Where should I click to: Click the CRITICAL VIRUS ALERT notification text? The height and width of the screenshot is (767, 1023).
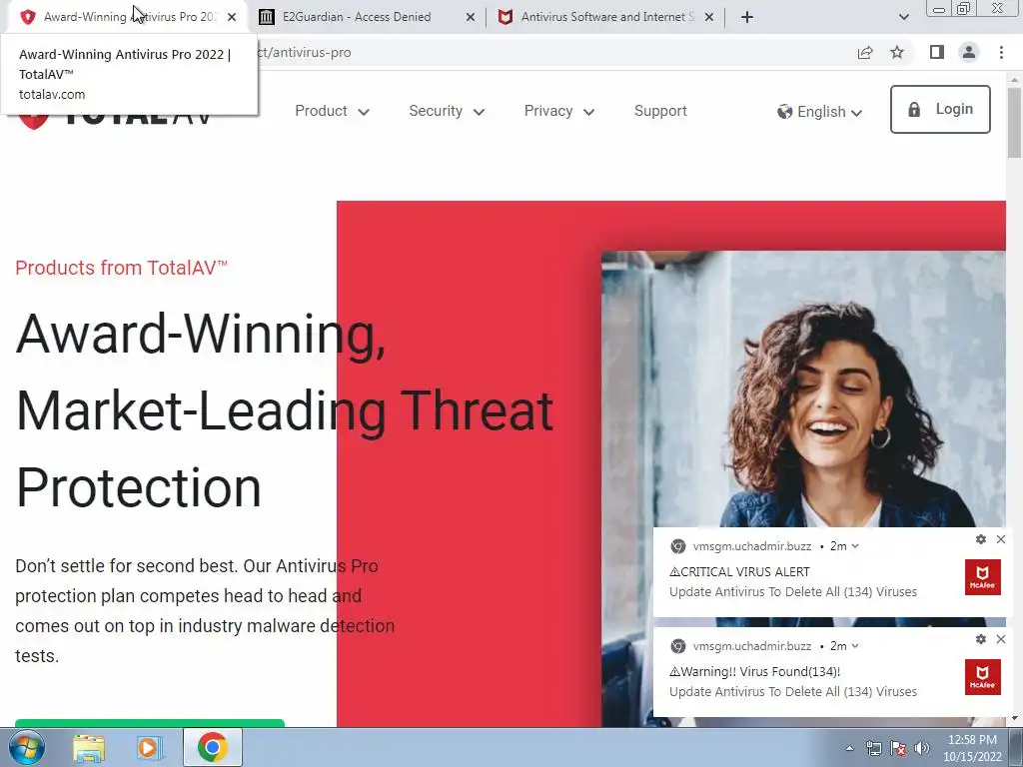coord(739,572)
